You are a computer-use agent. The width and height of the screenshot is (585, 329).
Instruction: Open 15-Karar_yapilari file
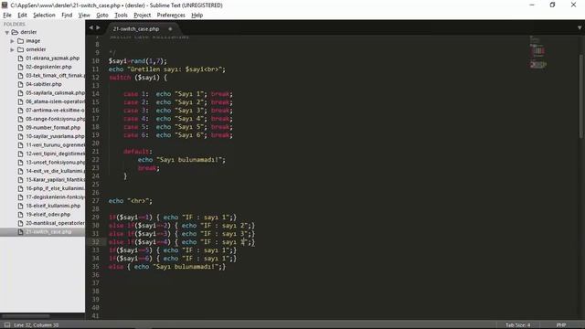tap(55, 180)
